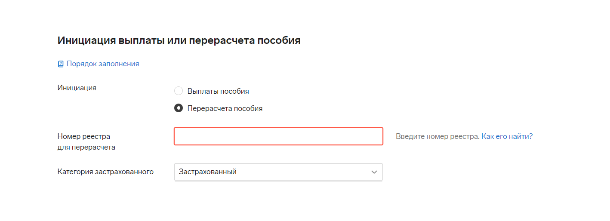Click the chevron arrow in the category dropdown
The height and width of the screenshot is (221, 610).
tap(374, 172)
